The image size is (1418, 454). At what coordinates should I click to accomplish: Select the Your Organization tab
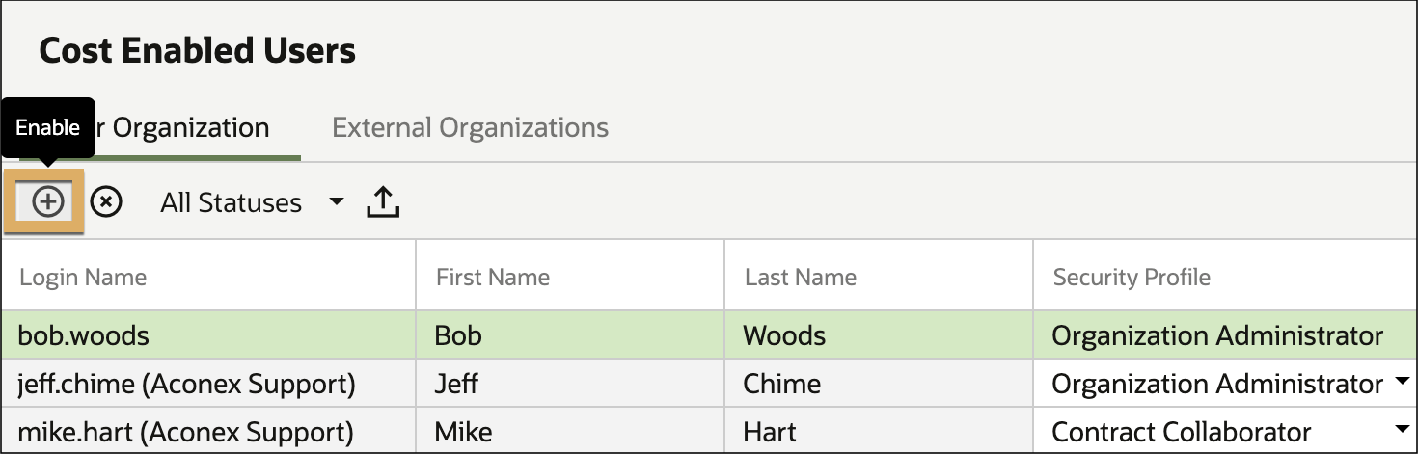pos(154,127)
